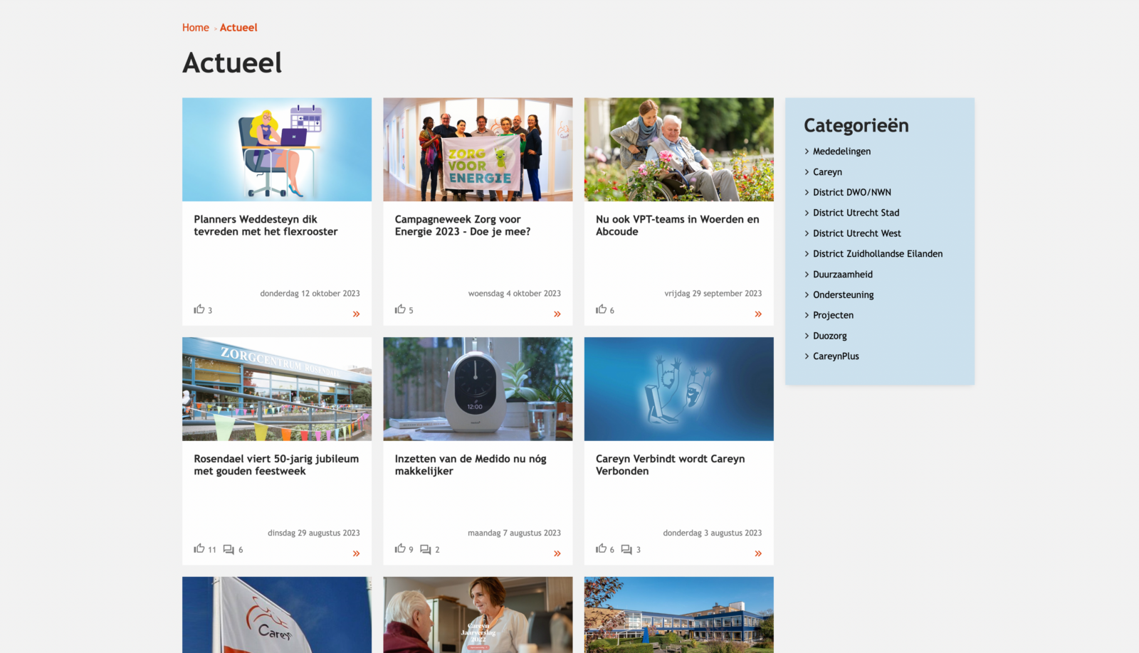Click date woensdag 4 oktober 2023
This screenshot has height=653, width=1139.
click(515, 294)
